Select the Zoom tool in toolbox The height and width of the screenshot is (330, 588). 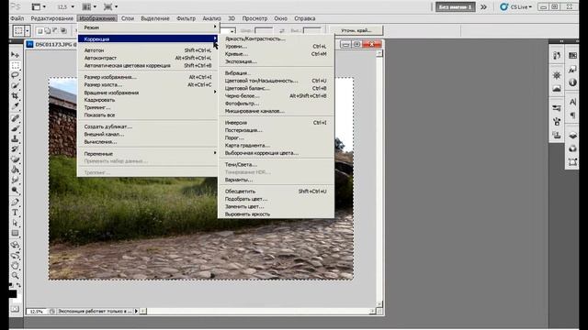tap(15, 276)
